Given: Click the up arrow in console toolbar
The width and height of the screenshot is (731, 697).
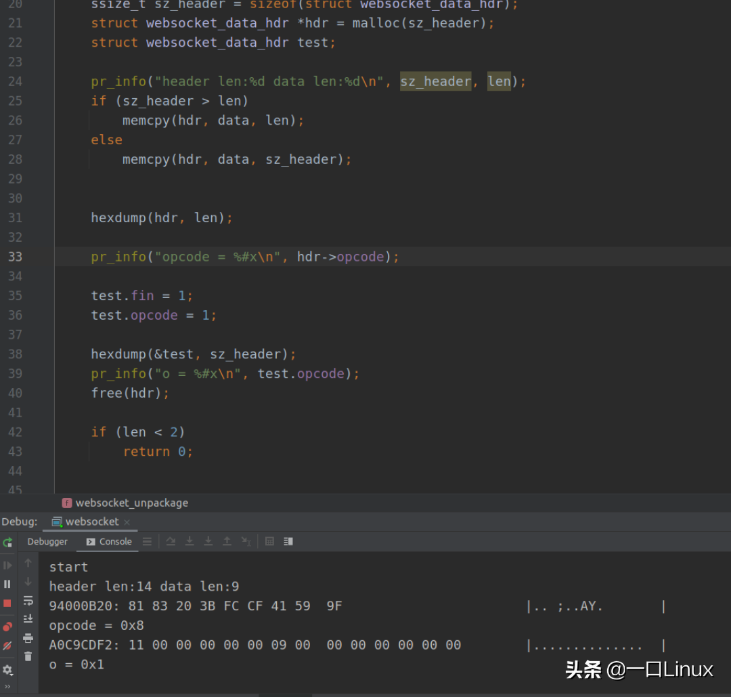Looking at the screenshot, I should pyautogui.click(x=28, y=563).
